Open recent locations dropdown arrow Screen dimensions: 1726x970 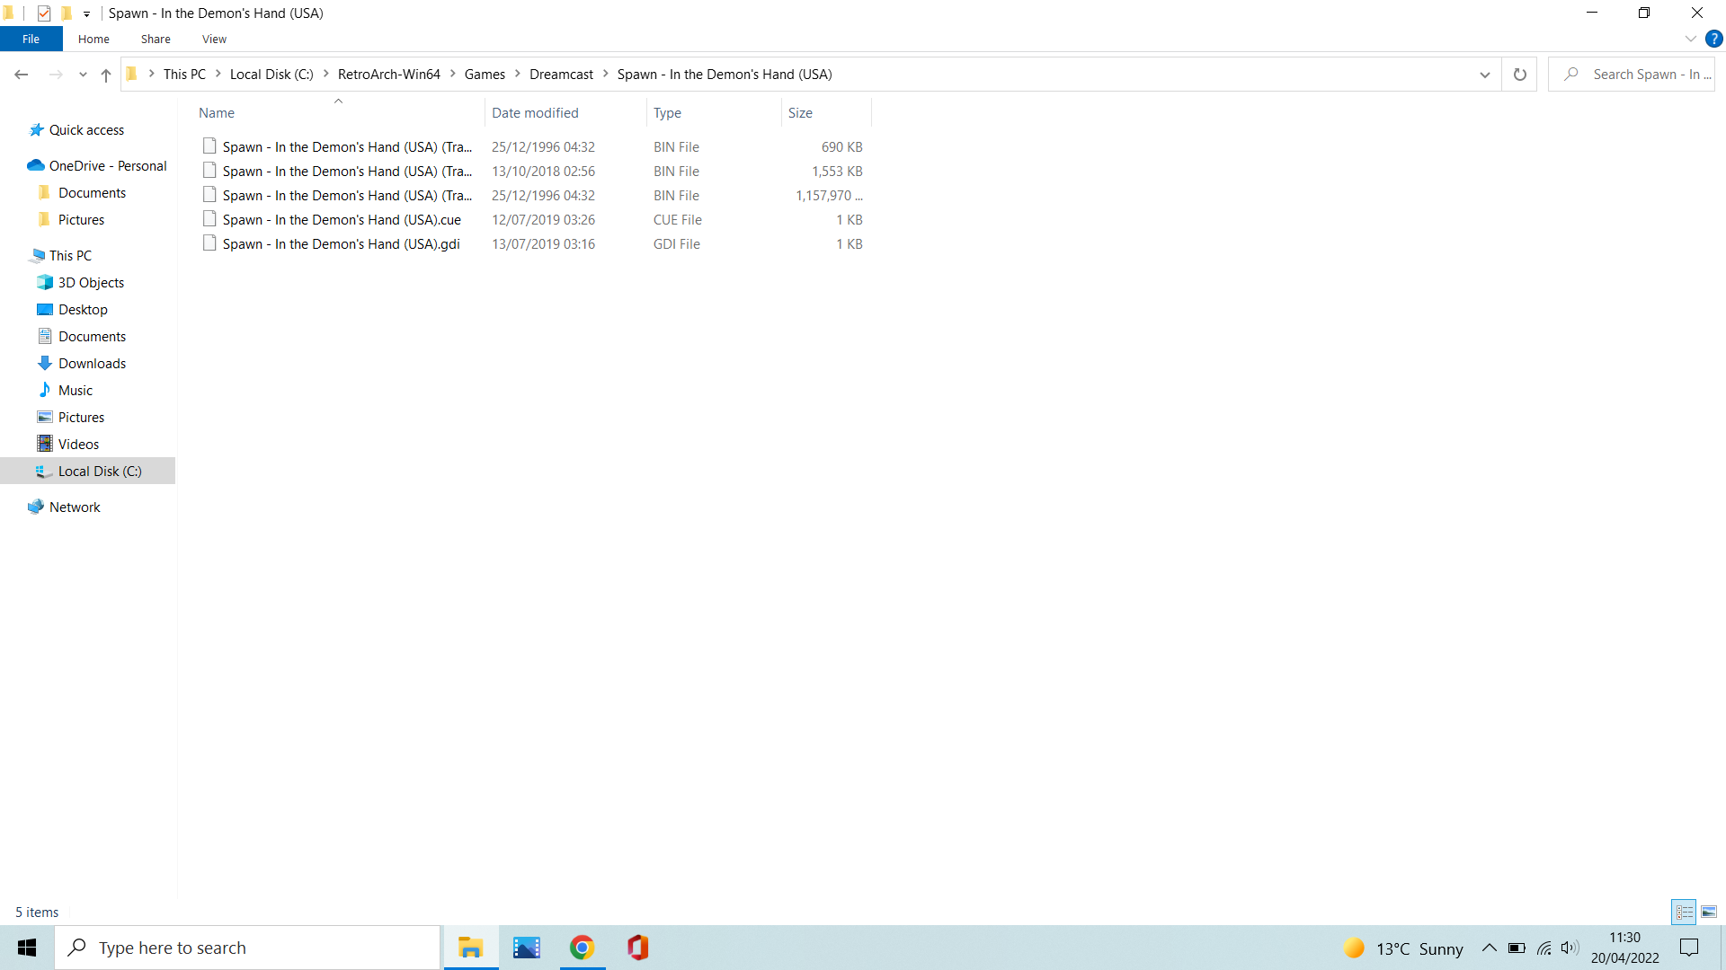83,75
